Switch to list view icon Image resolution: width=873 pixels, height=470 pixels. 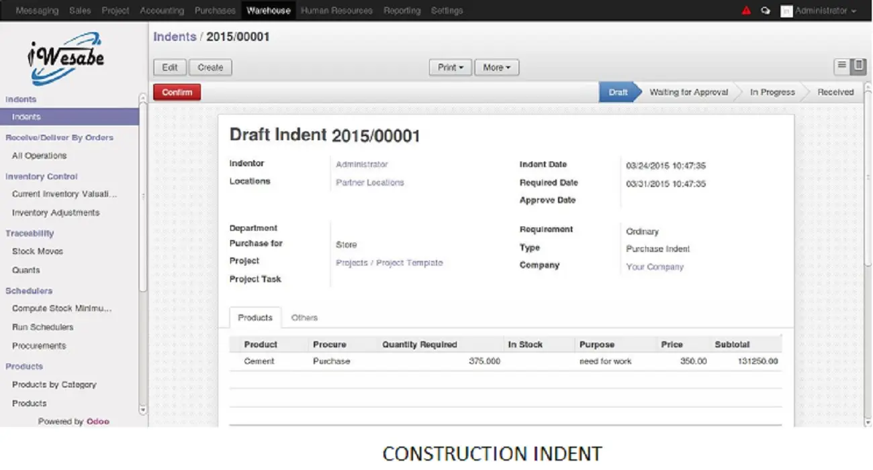tap(841, 66)
